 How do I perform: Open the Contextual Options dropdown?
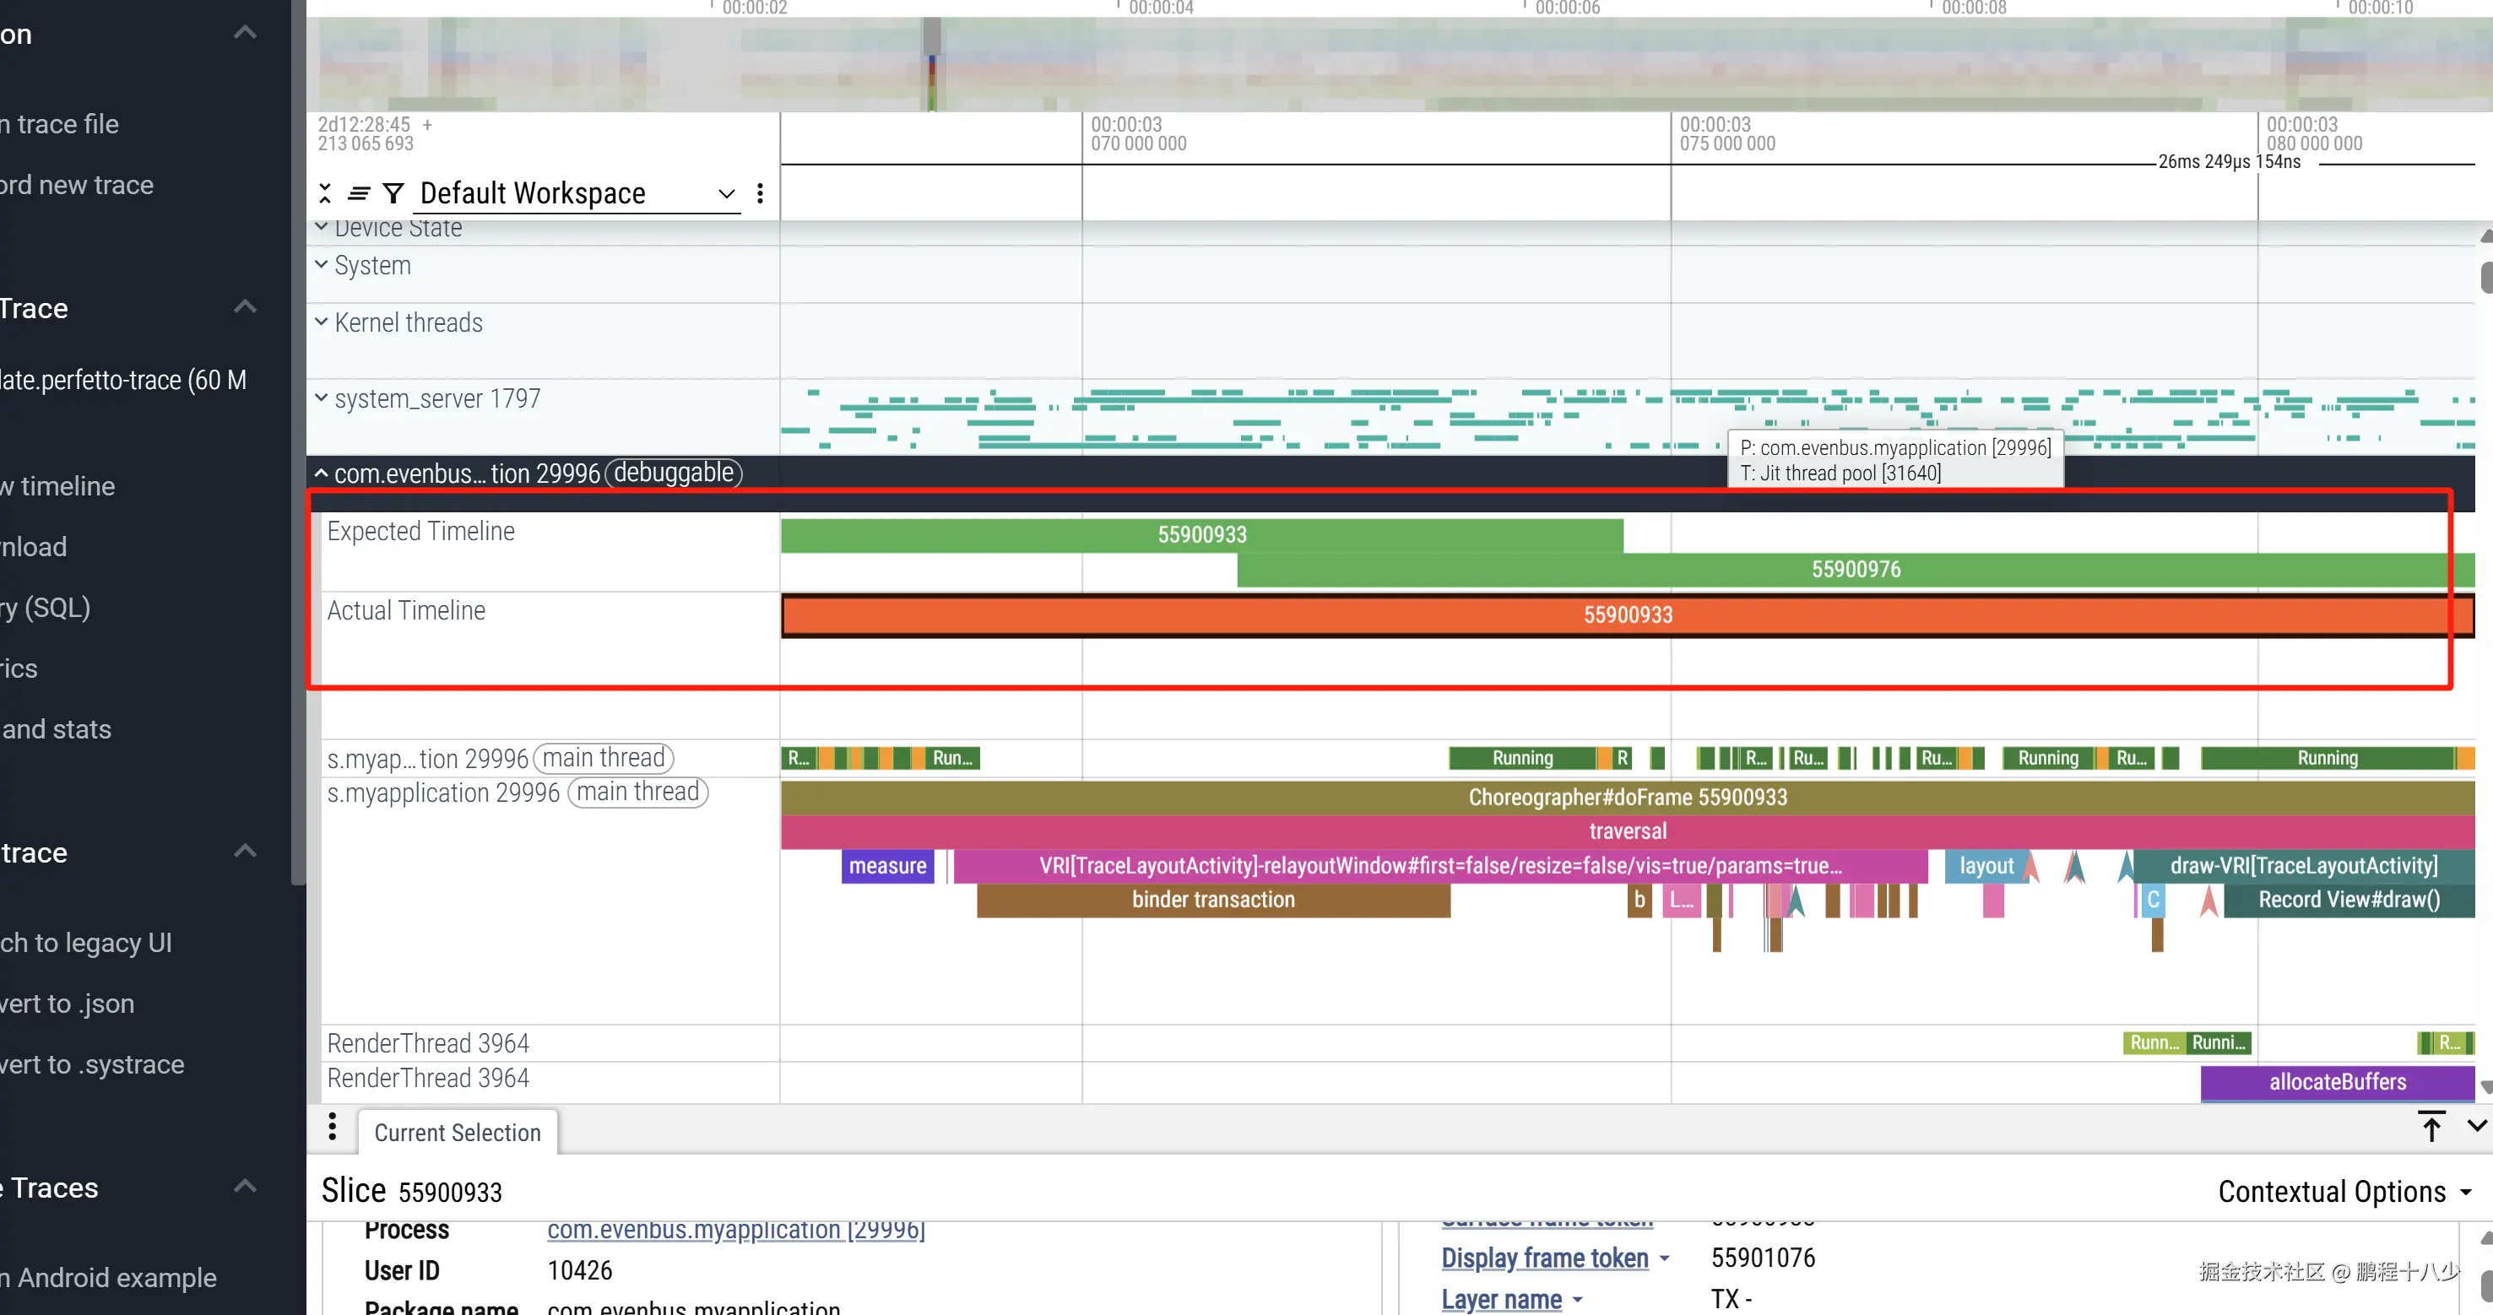pyautogui.click(x=2342, y=1191)
